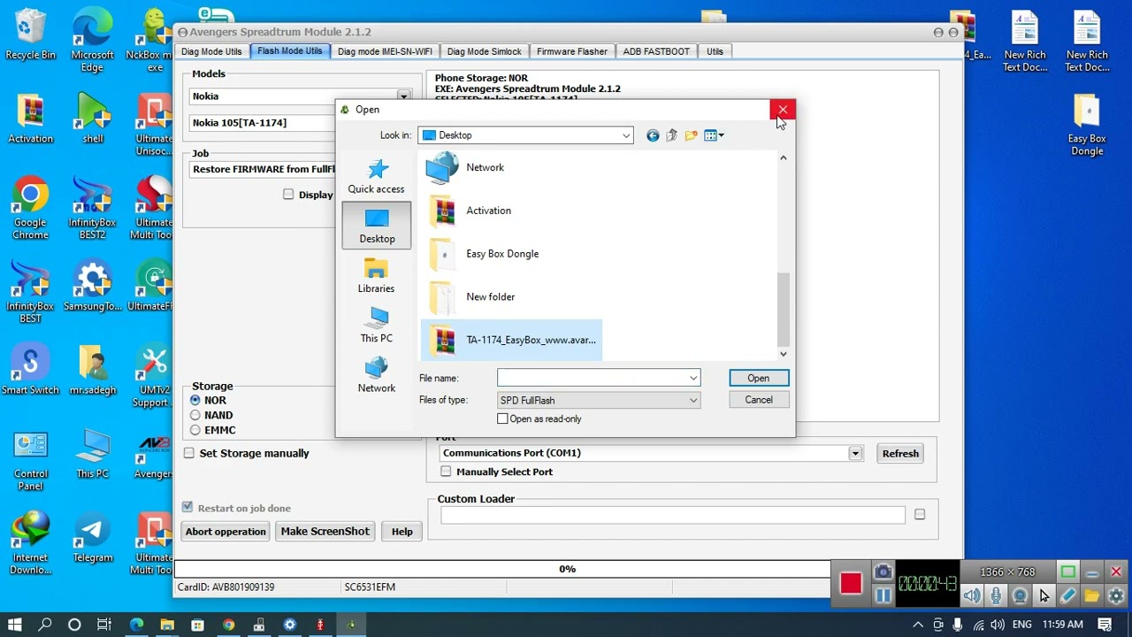Expand the Look in folder dropdown

point(626,135)
